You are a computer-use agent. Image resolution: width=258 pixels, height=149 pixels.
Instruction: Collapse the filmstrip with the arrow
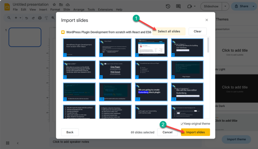point(17,143)
